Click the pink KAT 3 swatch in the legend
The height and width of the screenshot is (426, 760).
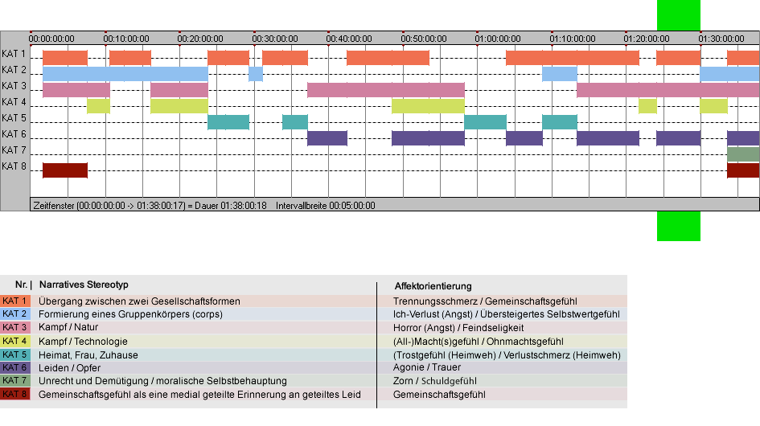(x=15, y=327)
